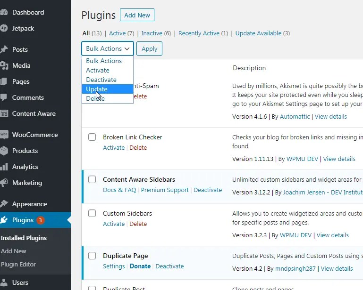Open the Appearance menu label
The image size is (363, 290).
click(29, 204)
